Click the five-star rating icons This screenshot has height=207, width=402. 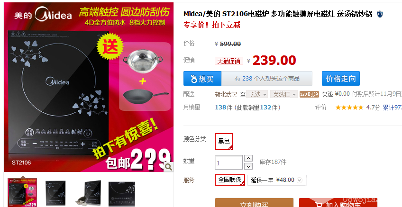coord(349,108)
